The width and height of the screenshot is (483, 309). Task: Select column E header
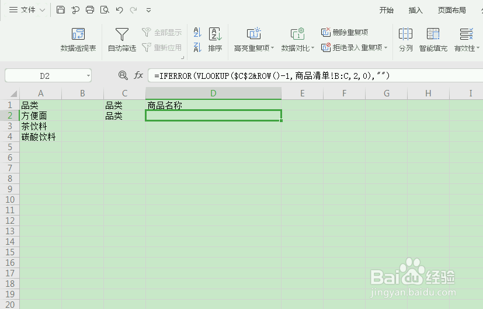click(302, 93)
